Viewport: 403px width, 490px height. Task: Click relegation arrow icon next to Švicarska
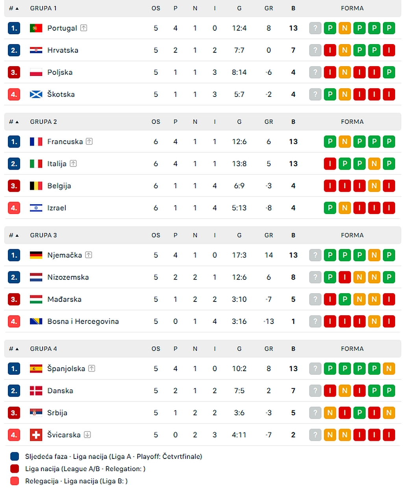[x=87, y=435]
